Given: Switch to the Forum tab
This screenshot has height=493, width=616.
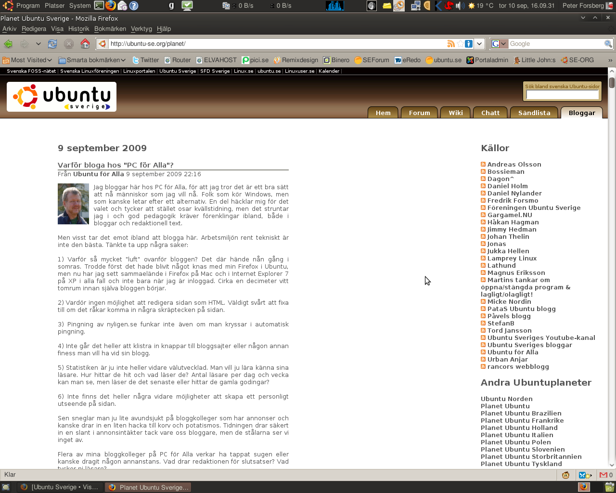Looking at the screenshot, I should pyautogui.click(x=420, y=113).
